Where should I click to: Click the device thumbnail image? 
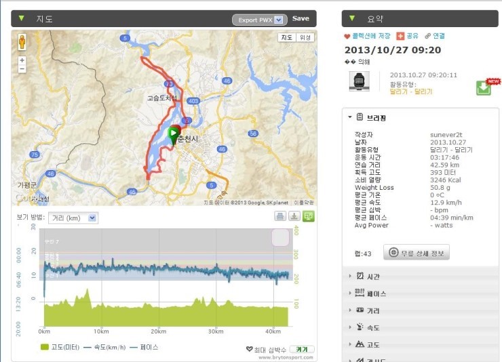[360, 82]
